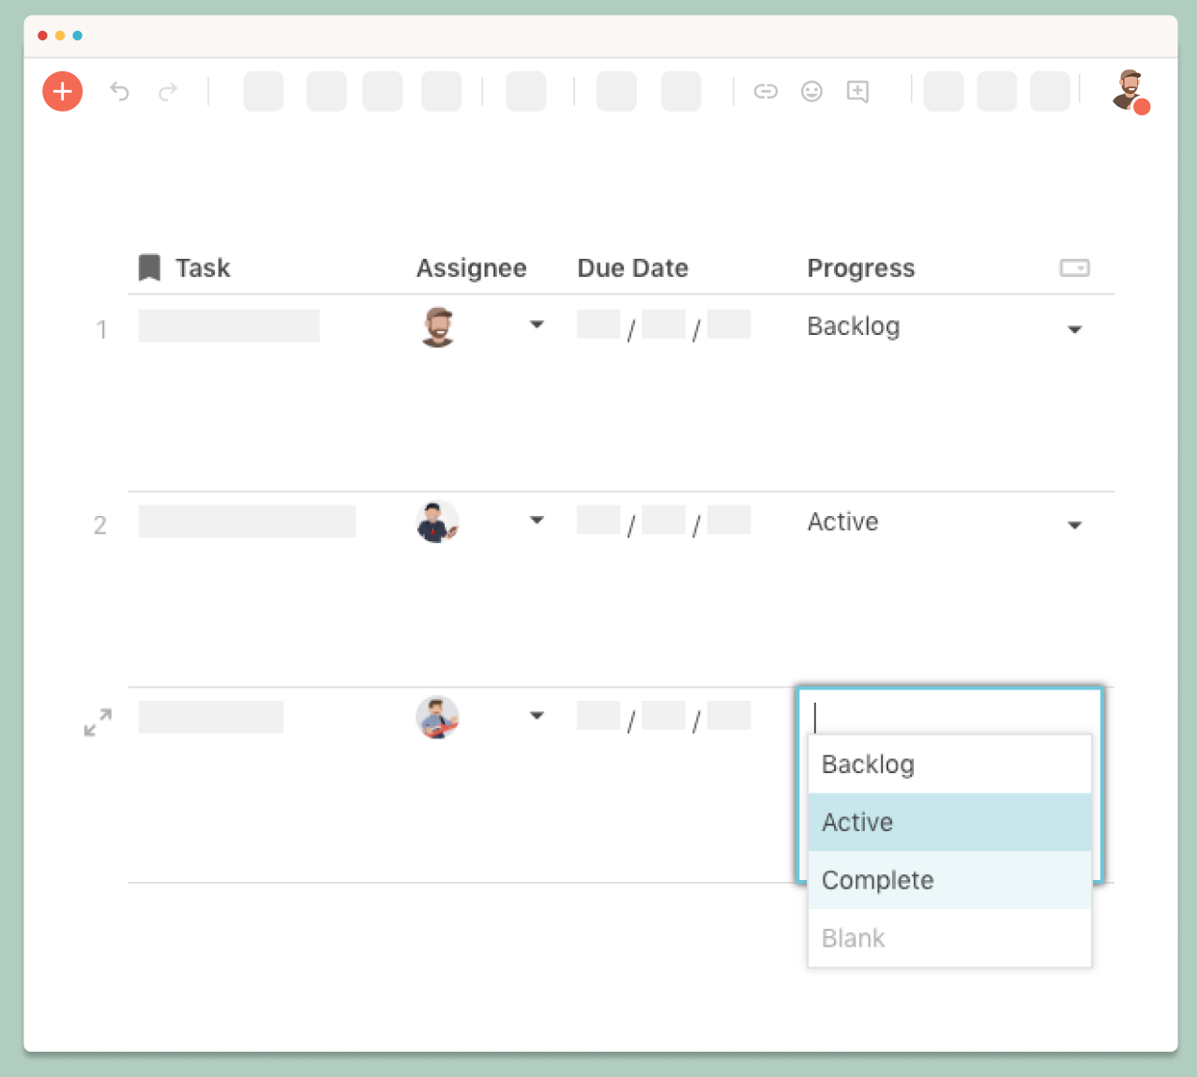Open the emoji smiley picker
The width and height of the screenshot is (1197, 1077).
point(811,91)
